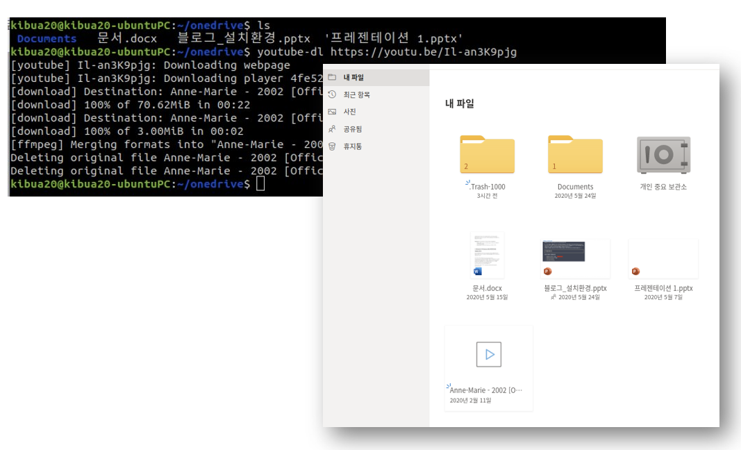The width and height of the screenshot is (741, 450).
Task: Click the 2020년 5월 7일 date text
Action: click(x=663, y=297)
